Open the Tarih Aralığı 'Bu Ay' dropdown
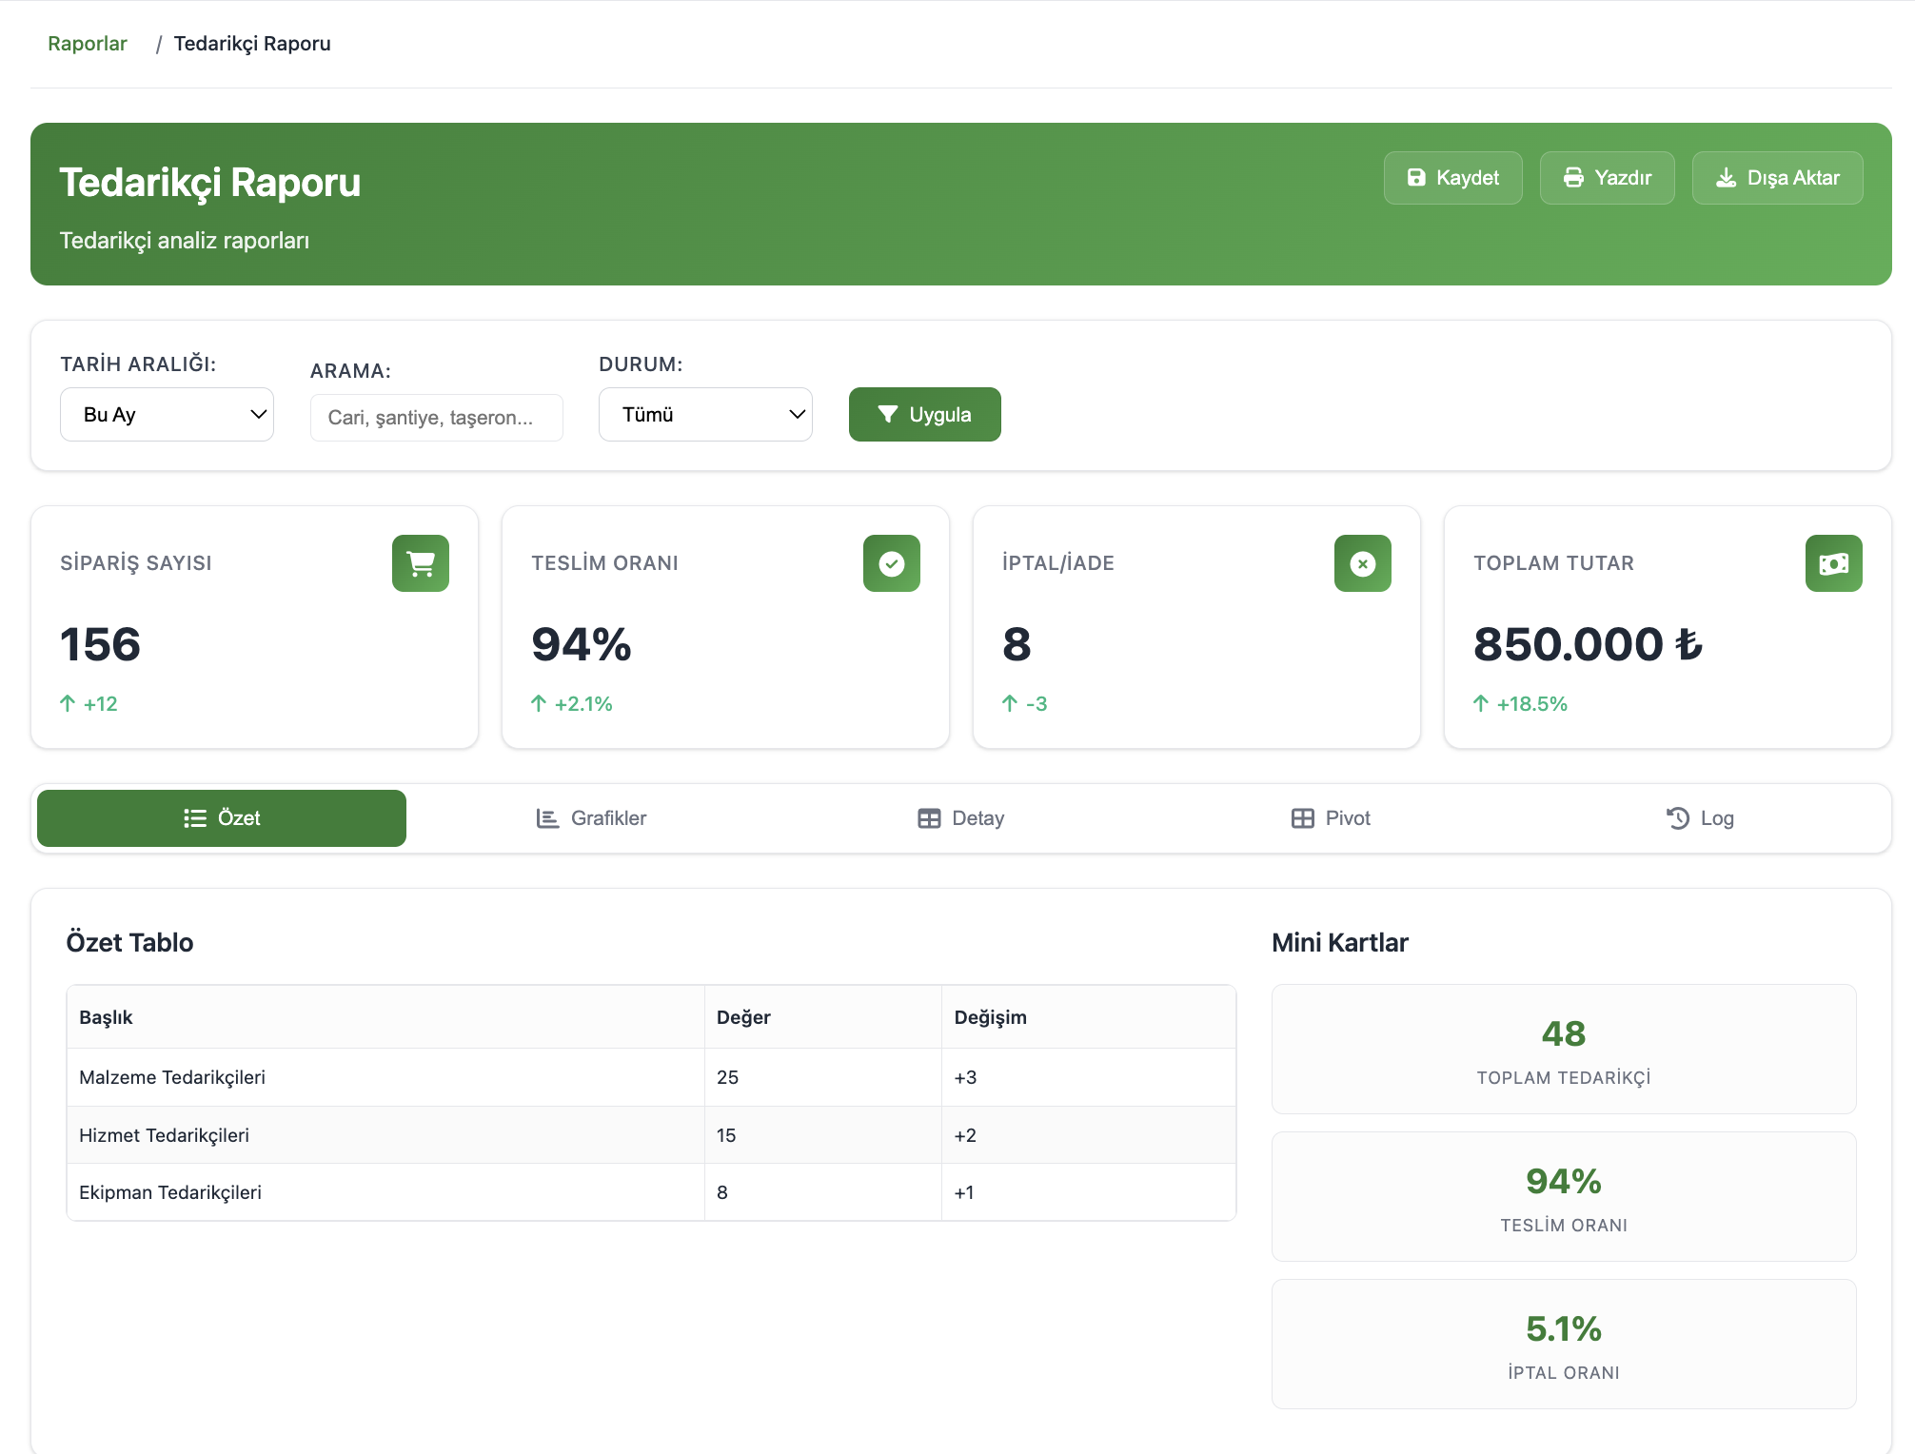This screenshot has width=1915, height=1454. point(167,414)
